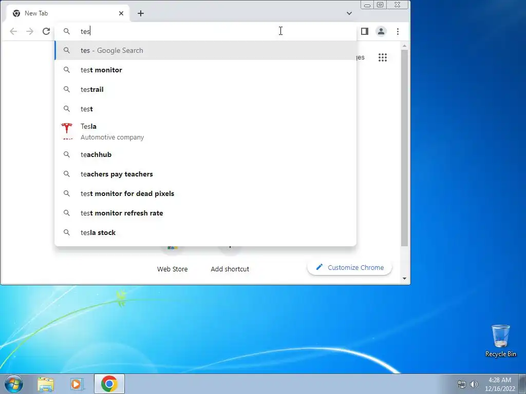The image size is (526, 394).
Task: Pick 'tesla stock' suggestion
Action: click(205, 232)
